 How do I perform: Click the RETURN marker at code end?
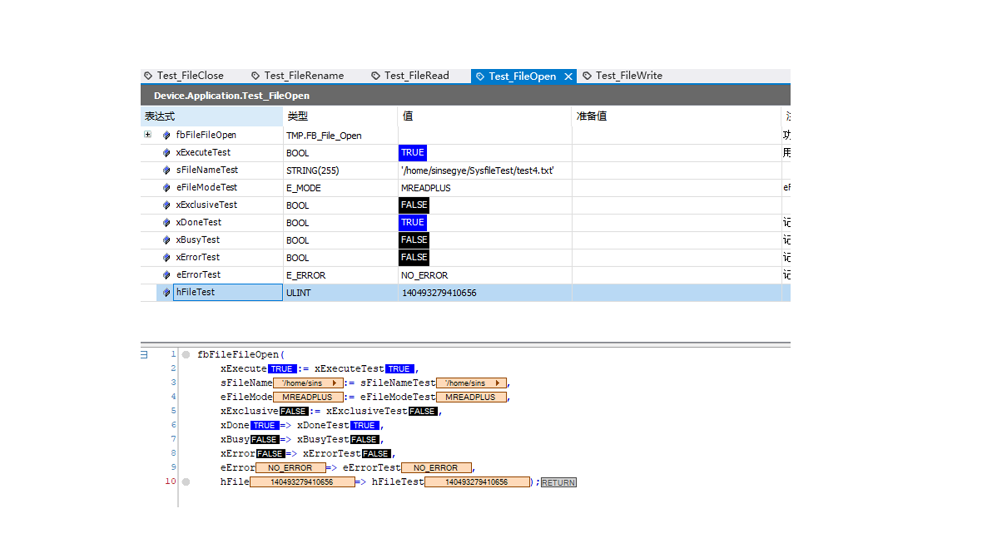pos(559,483)
